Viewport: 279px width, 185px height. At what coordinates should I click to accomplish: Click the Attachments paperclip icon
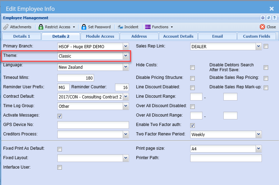point(6,27)
